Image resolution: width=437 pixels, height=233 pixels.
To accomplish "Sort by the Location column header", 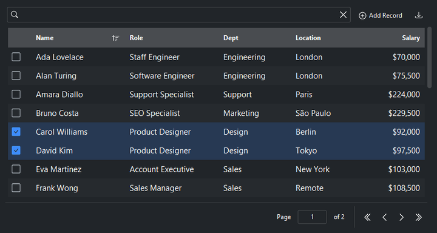I will click(x=308, y=38).
